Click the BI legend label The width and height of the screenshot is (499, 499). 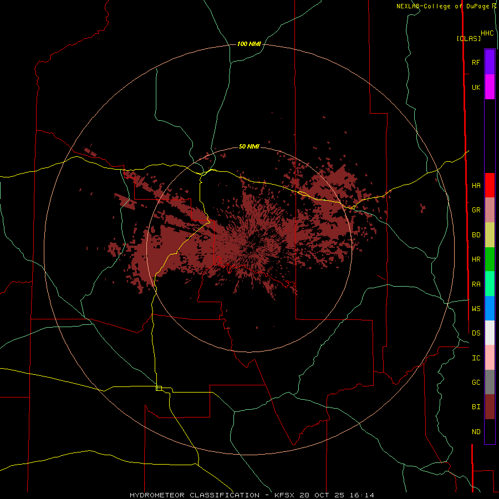[x=476, y=407]
